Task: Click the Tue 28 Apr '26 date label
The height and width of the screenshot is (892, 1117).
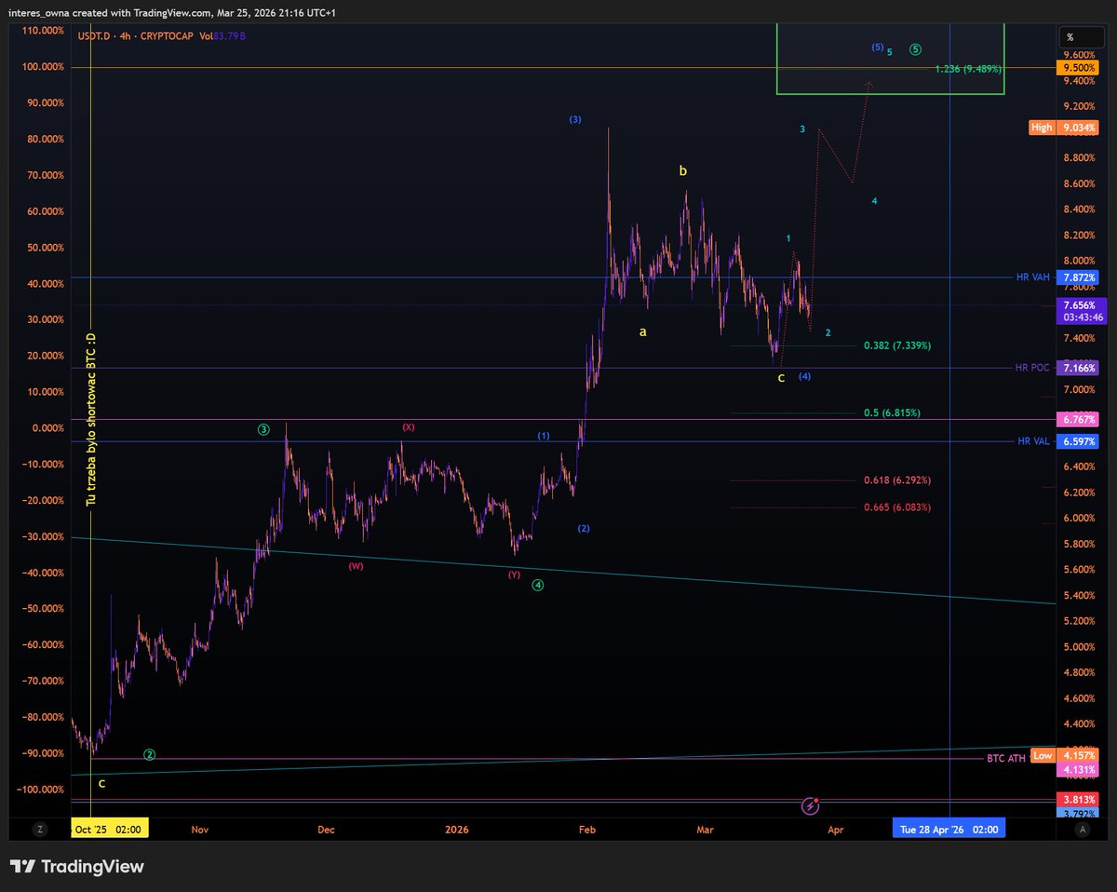Action: pyautogui.click(x=949, y=829)
